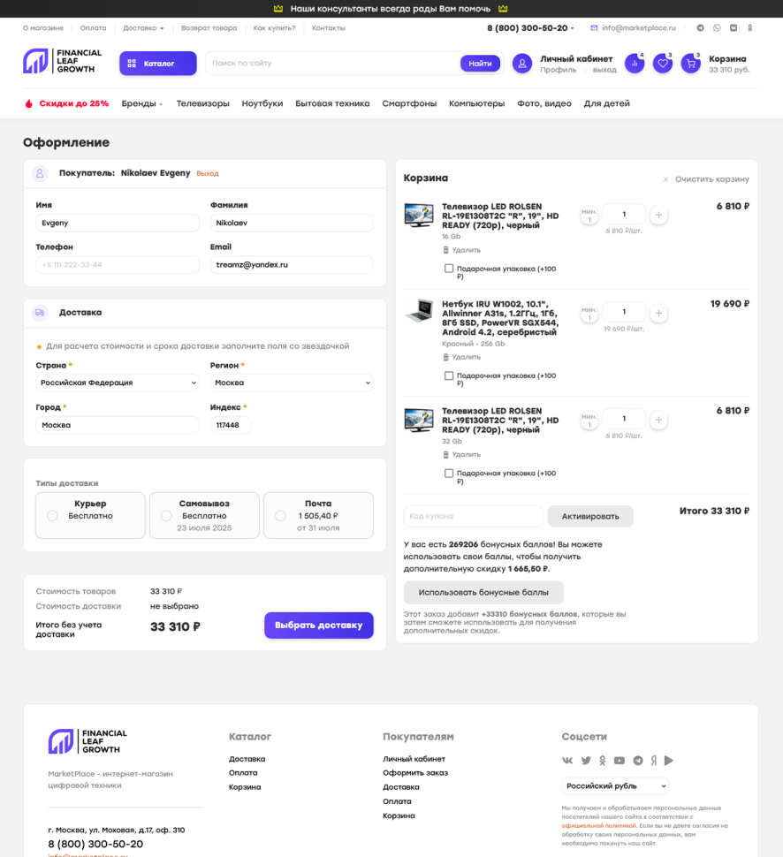Open Фото, видео category

coord(544,103)
